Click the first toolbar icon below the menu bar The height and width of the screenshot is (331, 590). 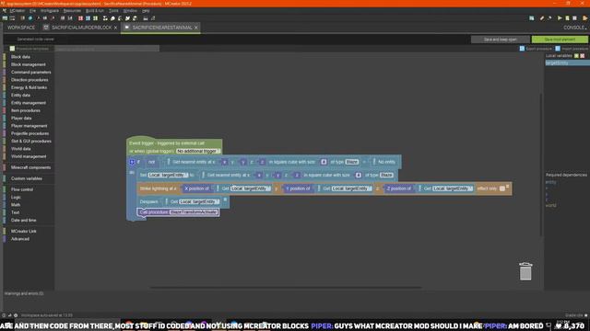(5, 18)
